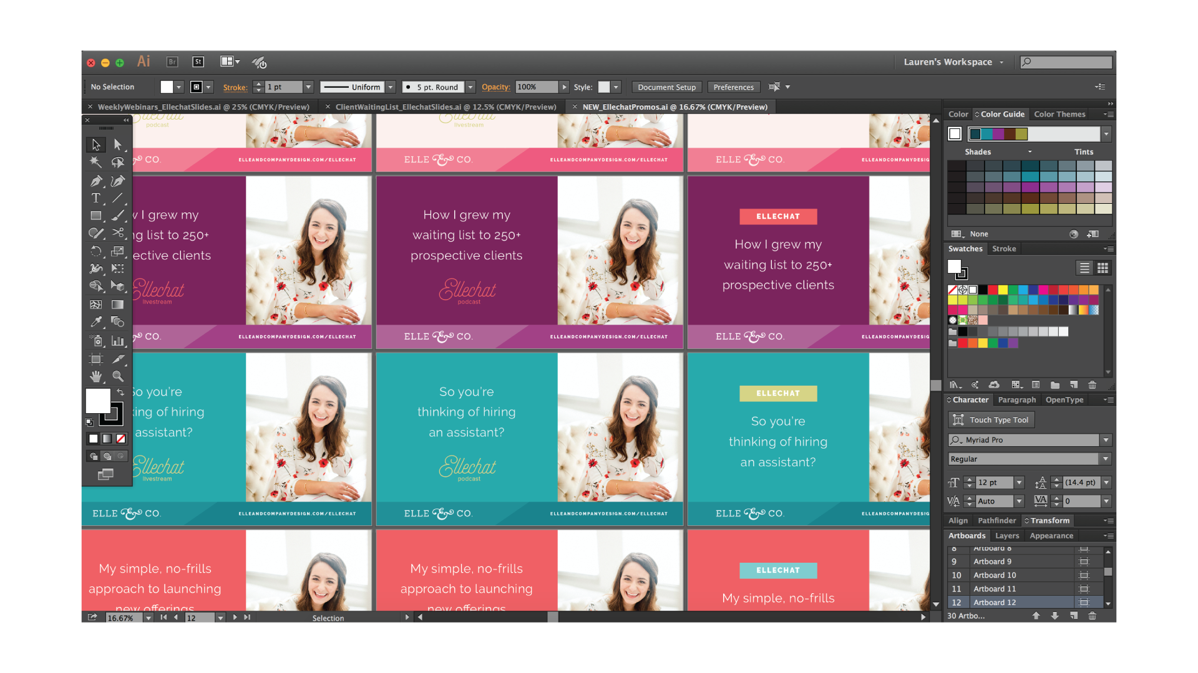Select the Magic Wand tool
Screen dimensions: 1198x673
[x=95, y=163]
